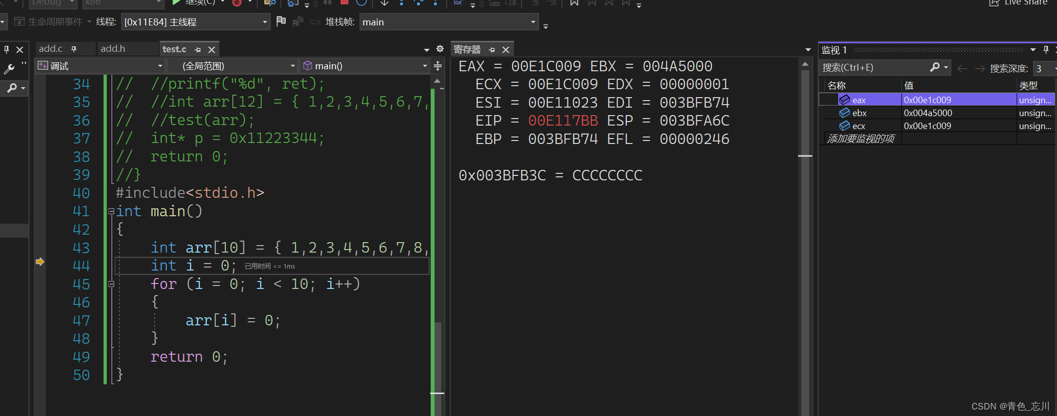Open the main() member dropdown

pos(365,66)
